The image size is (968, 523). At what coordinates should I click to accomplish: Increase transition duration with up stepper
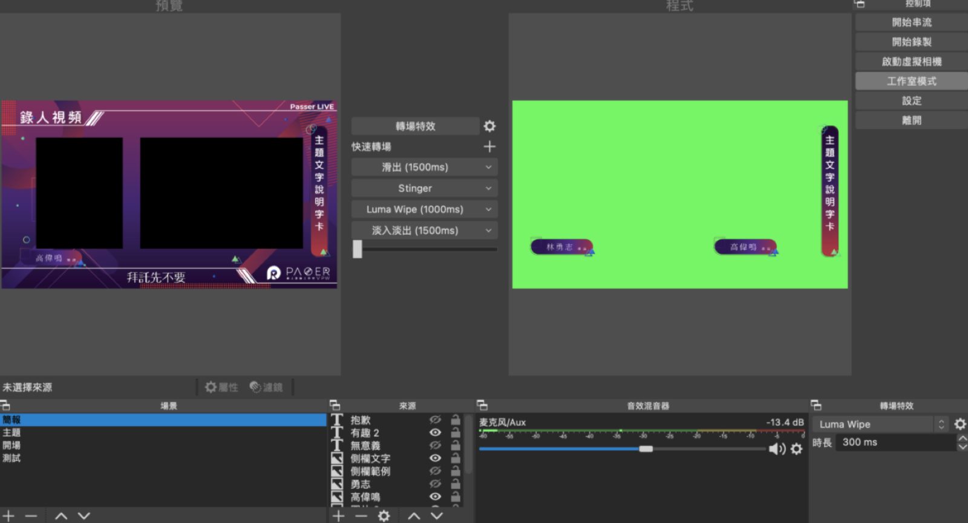tap(963, 438)
